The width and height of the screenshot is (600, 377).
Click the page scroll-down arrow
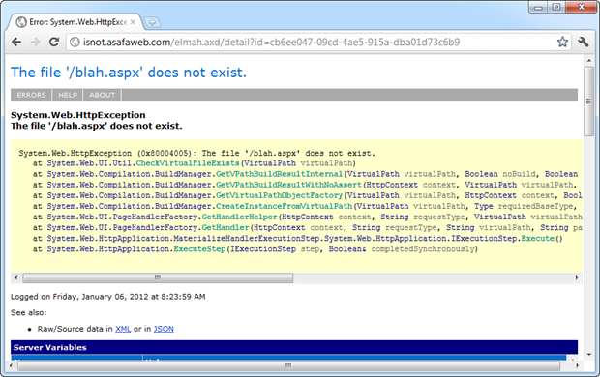tap(589, 354)
